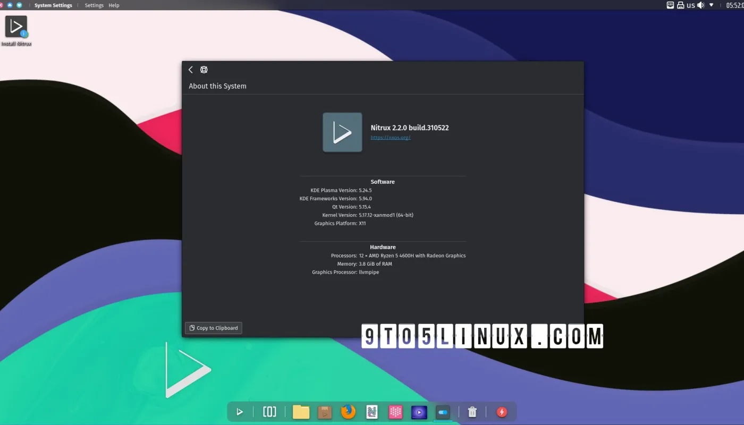Click the Processors AMD Ryzen 5 4600H row
The width and height of the screenshot is (744, 425).
398,256
